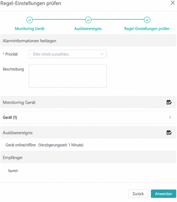This screenshot has height=202, width=177.
Task: Click the first step checkmark circle above Monitoring Gerät
Action: [30, 20]
